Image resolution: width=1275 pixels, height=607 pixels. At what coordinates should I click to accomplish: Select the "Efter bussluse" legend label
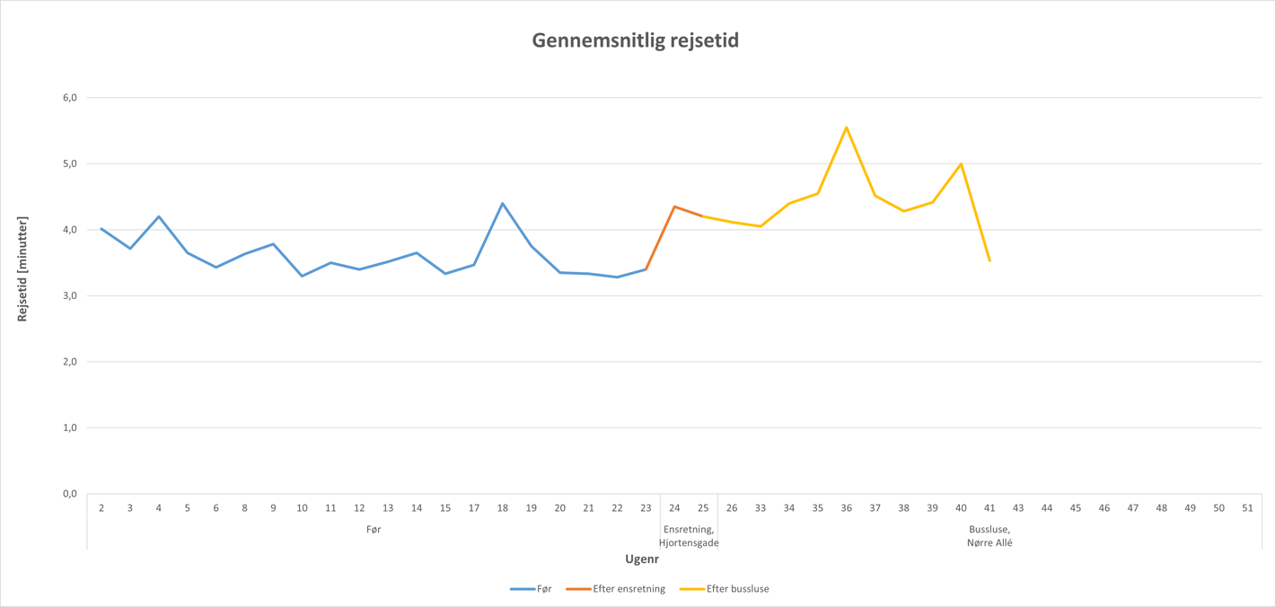point(737,589)
